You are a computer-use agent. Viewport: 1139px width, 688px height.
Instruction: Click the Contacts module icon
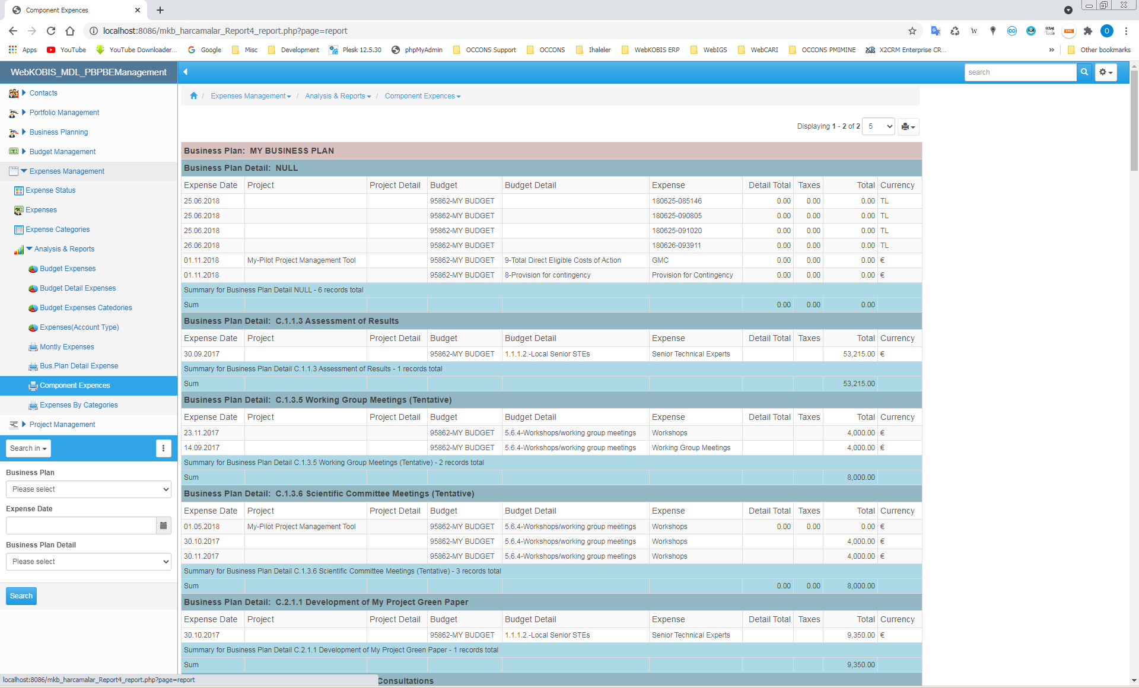(x=14, y=93)
